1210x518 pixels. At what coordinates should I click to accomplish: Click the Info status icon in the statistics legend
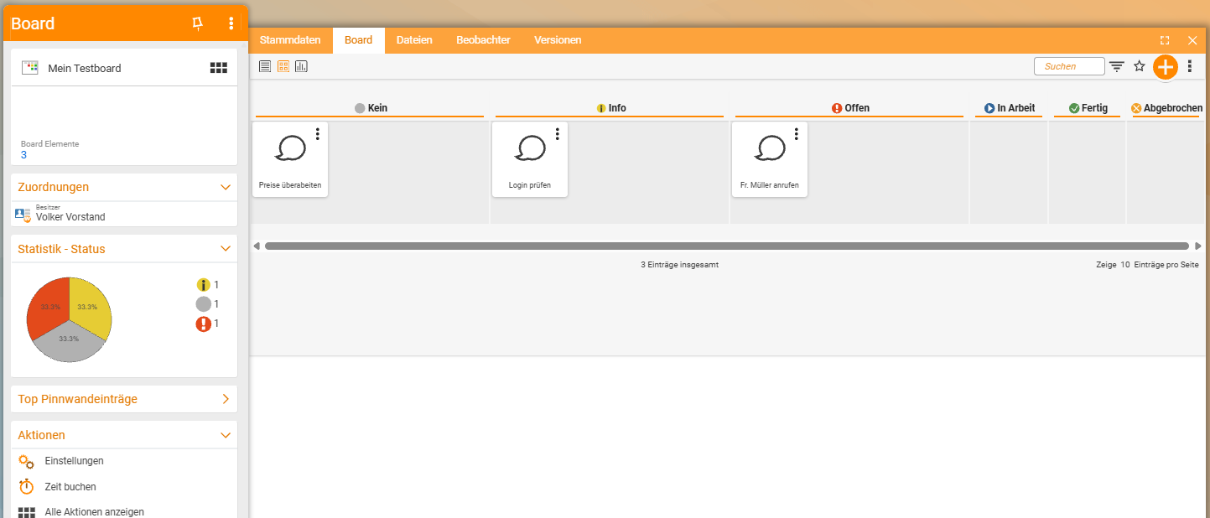click(x=203, y=285)
